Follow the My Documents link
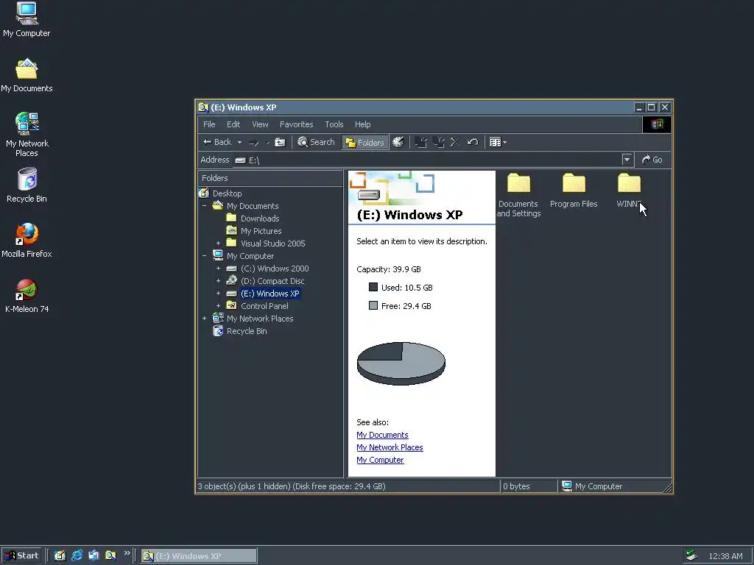The image size is (754, 565). pos(382,435)
